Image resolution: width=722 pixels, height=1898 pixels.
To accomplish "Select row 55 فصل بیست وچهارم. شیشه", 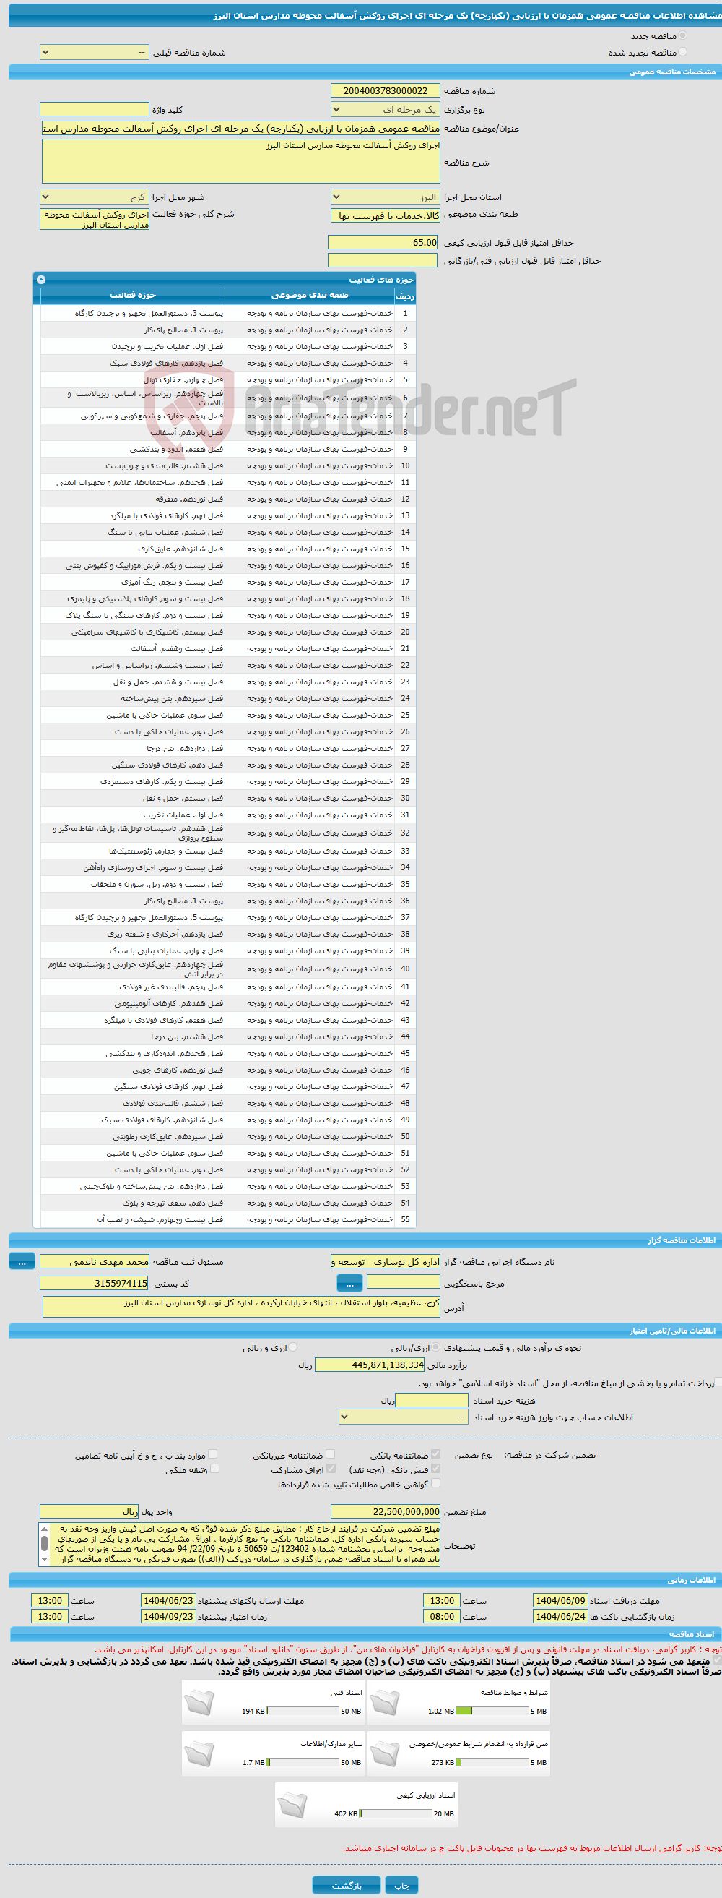I will tap(228, 1219).
